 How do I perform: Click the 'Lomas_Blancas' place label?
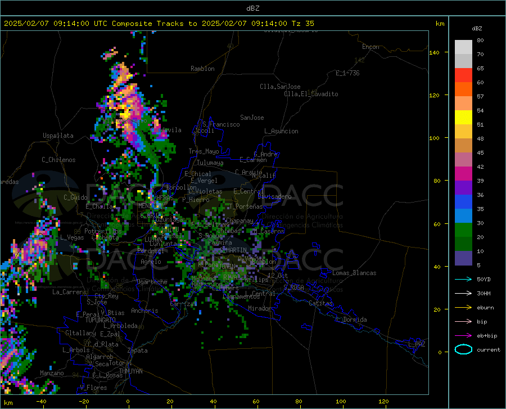pyautogui.click(x=354, y=273)
